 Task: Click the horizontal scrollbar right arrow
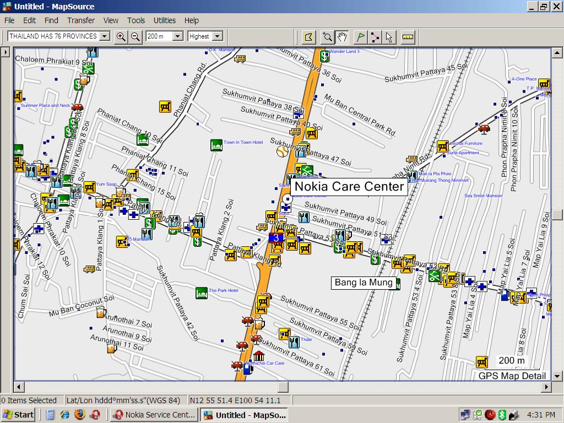click(546, 387)
